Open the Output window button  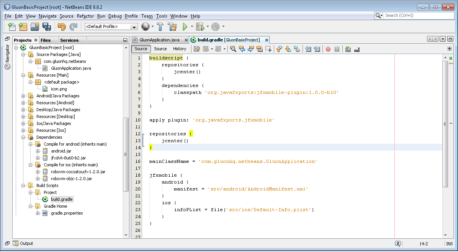[x=23, y=243]
